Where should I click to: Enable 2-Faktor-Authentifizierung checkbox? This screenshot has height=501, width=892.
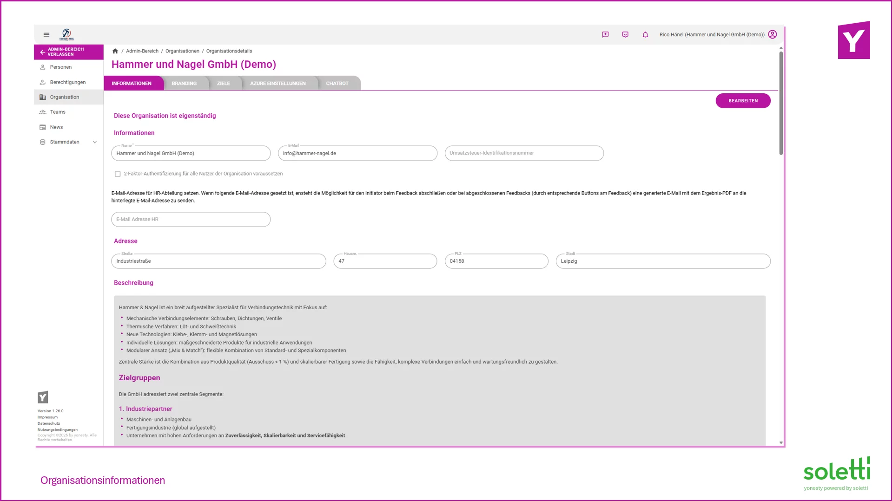pyautogui.click(x=118, y=174)
